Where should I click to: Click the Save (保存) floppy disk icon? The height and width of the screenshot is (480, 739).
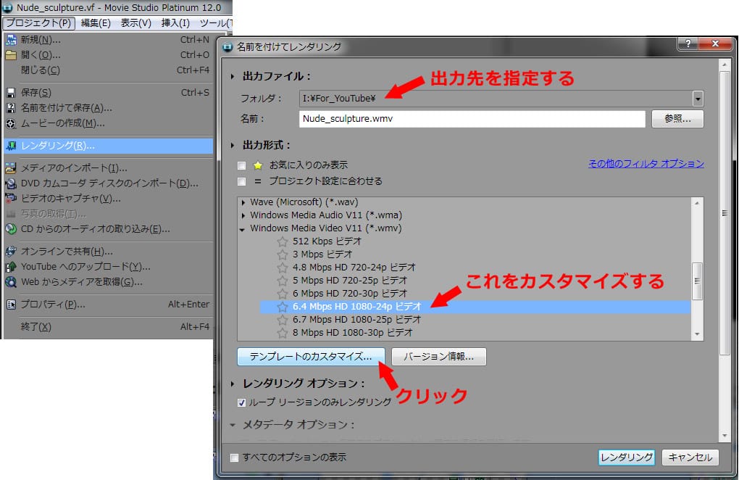pos(11,93)
